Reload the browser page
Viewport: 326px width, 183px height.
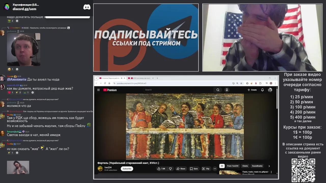click(x=105, y=83)
